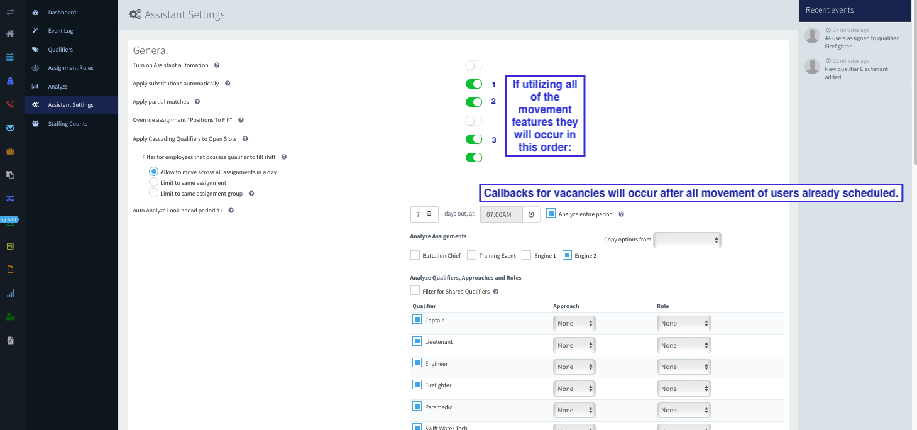Open the bar chart reports icon
This screenshot has width=917, height=430.
coord(10,293)
